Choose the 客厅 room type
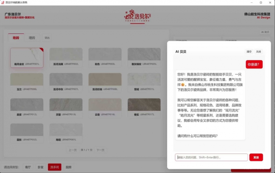Screen dimensions: 275x173 28,167
